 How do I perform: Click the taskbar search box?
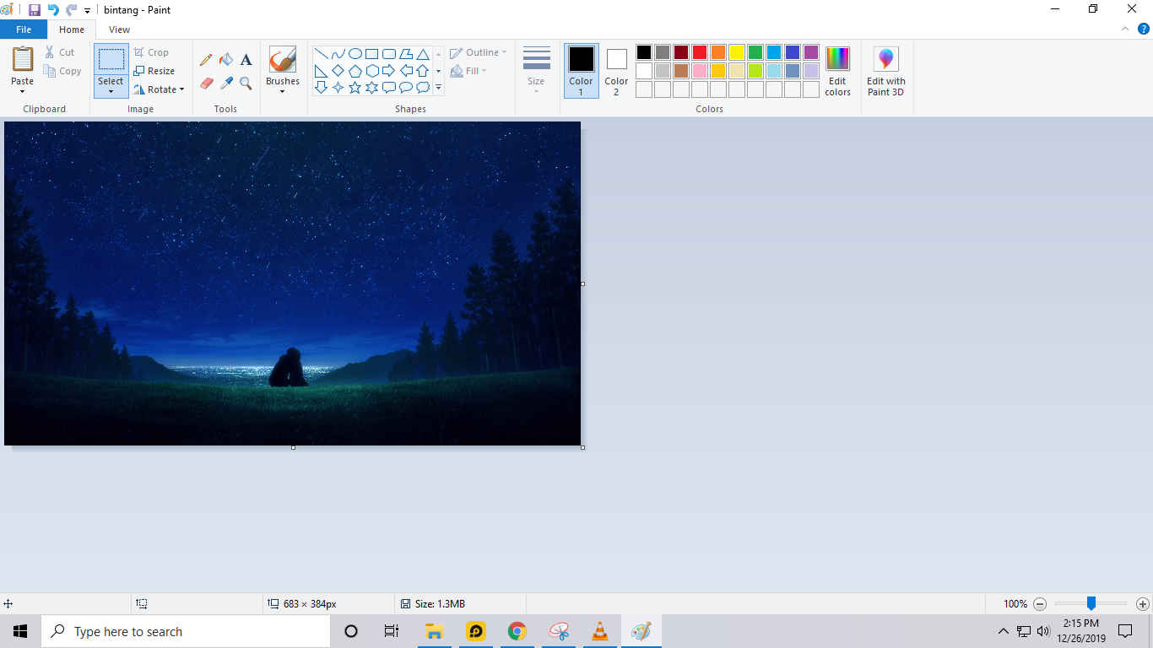(x=186, y=631)
